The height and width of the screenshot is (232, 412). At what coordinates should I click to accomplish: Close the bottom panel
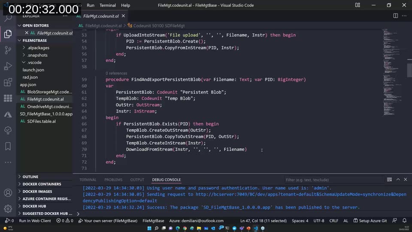pos(406,180)
